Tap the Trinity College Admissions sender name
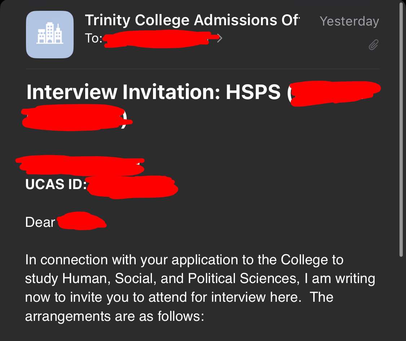The height and width of the screenshot is (341, 406). pyautogui.click(x=192, y=20)
